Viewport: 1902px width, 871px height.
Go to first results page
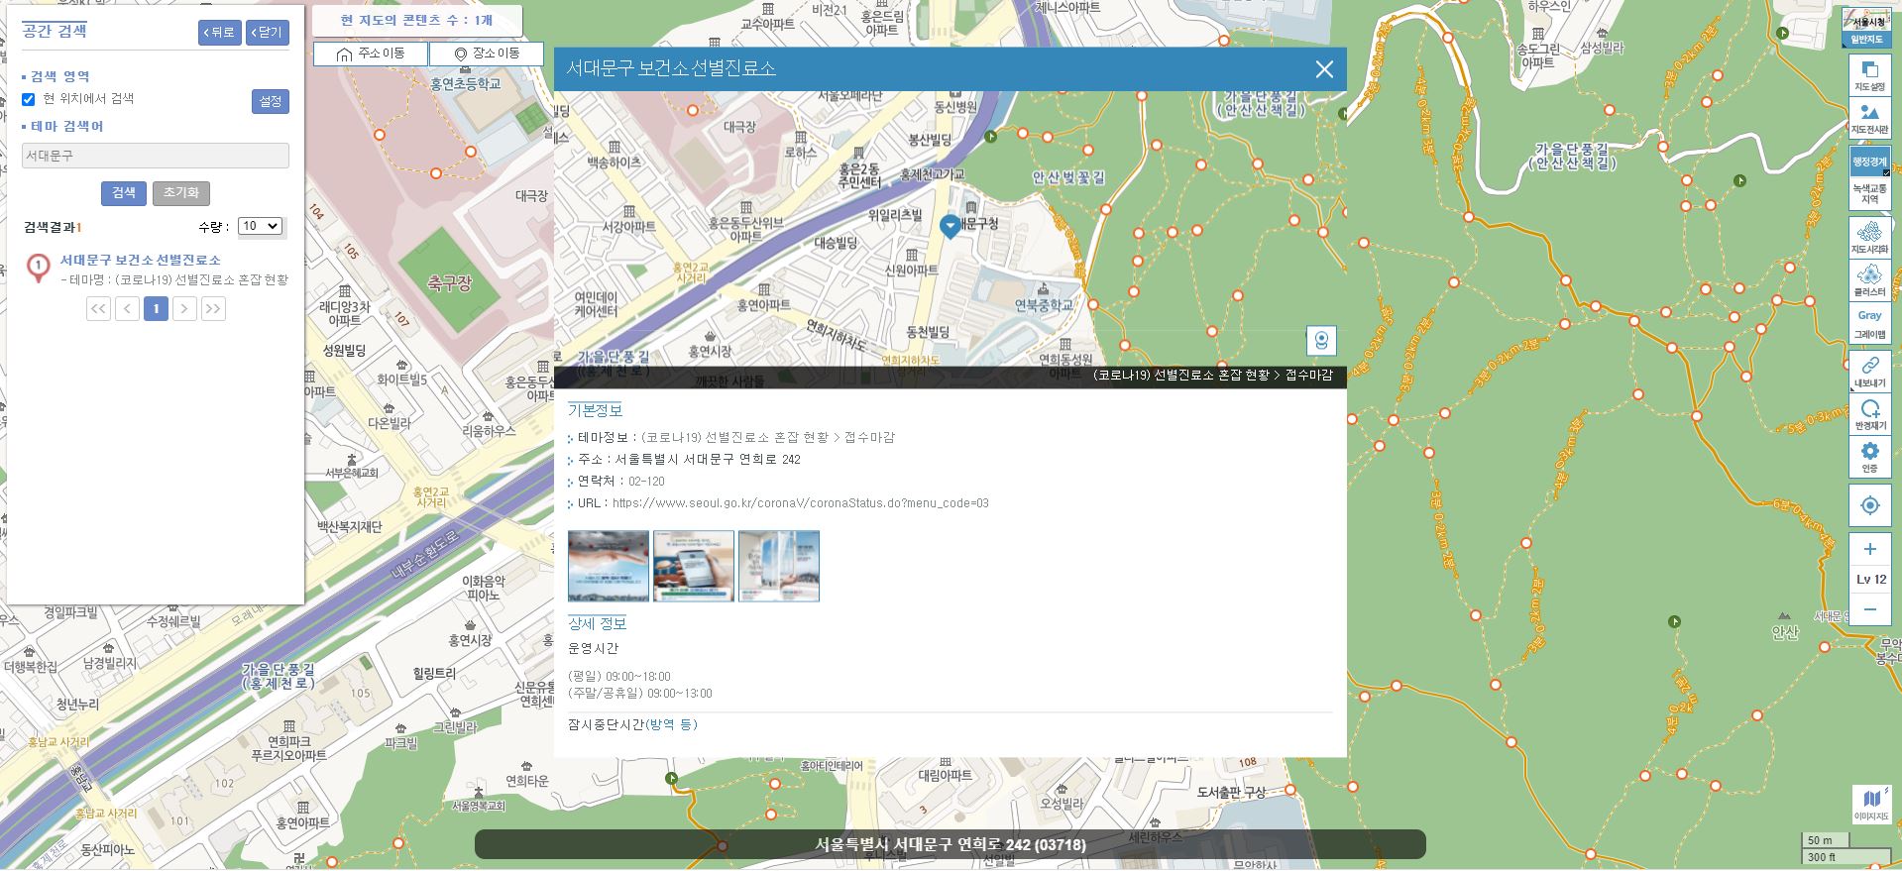98,309
